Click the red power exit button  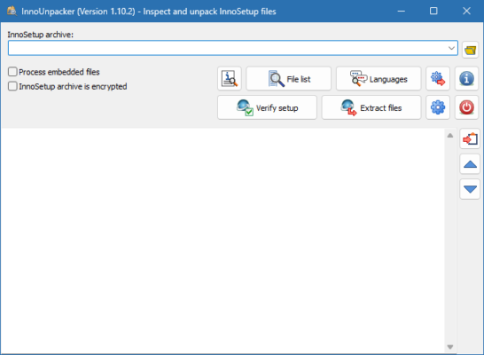click(466, 107)
